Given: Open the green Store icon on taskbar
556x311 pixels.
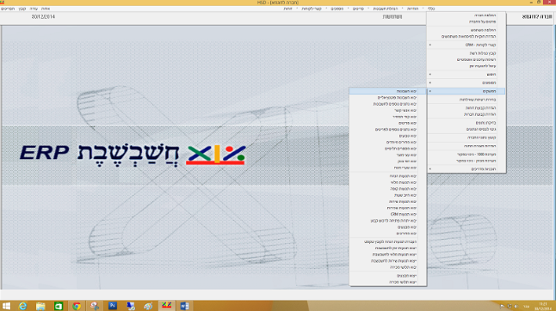Looking at the screenshot, I should coord(59,306).
